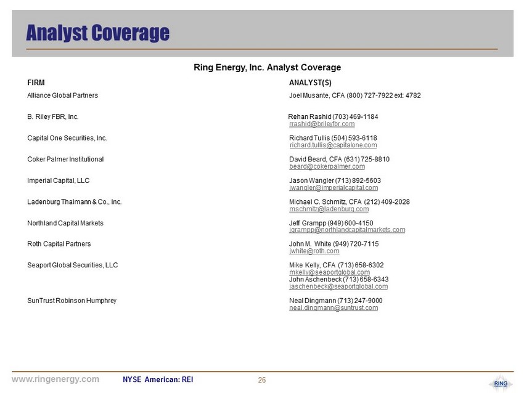The height and width of the screenshot is (393, 524).
Task: Click Northland Capital Markets firm name
Action: point(65,223)
